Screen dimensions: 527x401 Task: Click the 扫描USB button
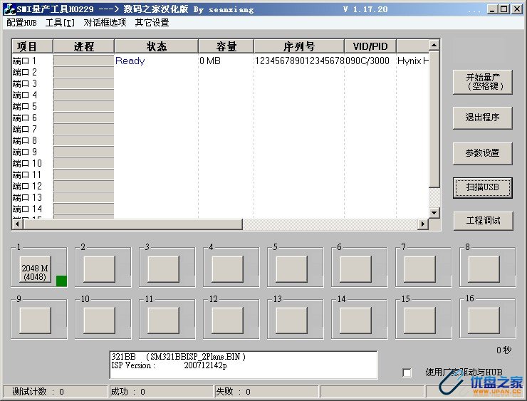(483, 187)
